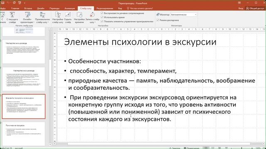Open 'Настройка слайд-шоу' settings
Viewport: 266px width, 149px height.
point(58,17)
